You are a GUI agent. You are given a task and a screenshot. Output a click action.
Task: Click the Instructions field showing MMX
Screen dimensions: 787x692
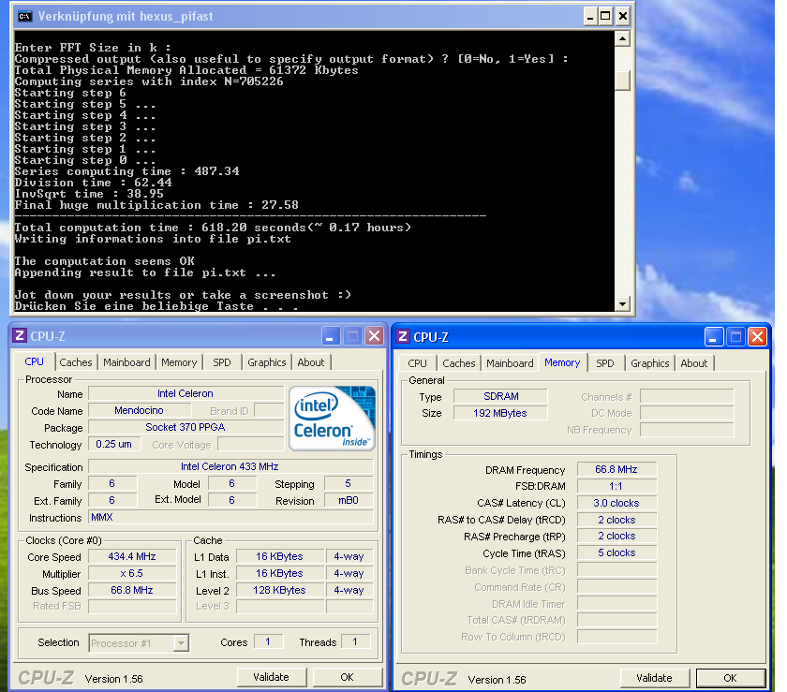230,518
